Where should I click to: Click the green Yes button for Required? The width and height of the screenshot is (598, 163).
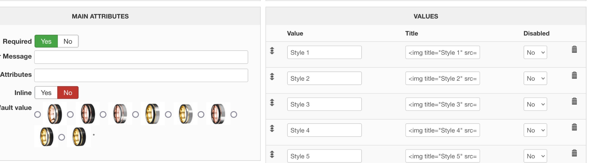coord(46,41)
